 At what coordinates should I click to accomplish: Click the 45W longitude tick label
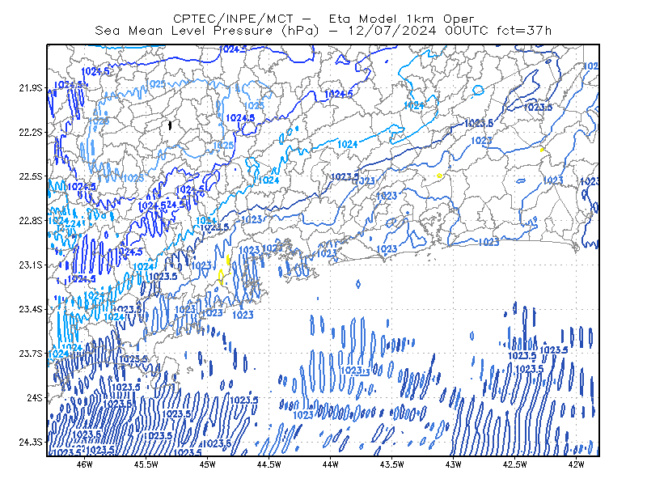(208, 464)
